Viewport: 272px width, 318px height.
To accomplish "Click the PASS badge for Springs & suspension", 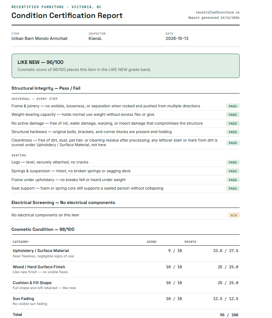I will point(233,171).
